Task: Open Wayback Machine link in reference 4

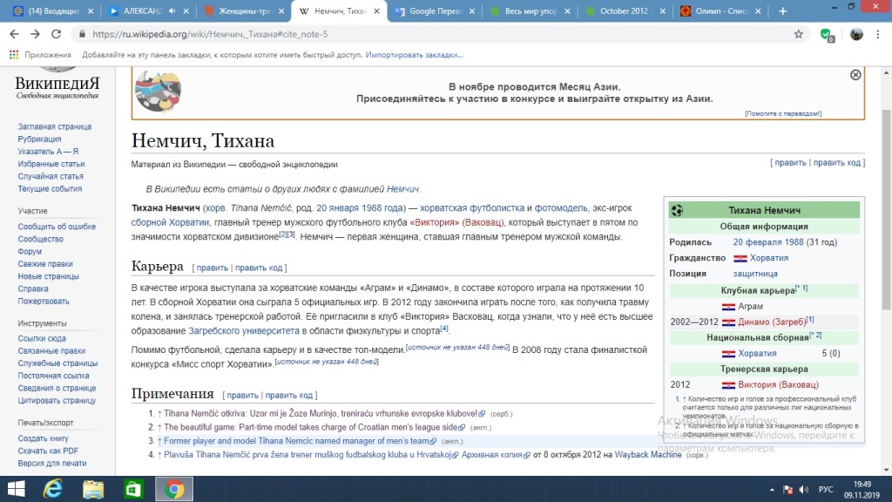Action: click(648, 455)
